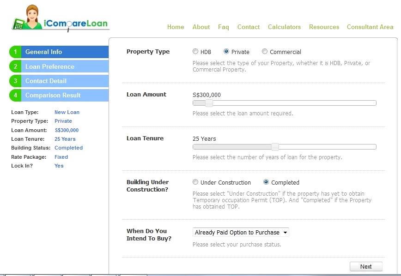The image size is (401, 276).
Task: Click the When Do You Intend To Buy heading
Action: pyautogui.click(x=149, y=234)
